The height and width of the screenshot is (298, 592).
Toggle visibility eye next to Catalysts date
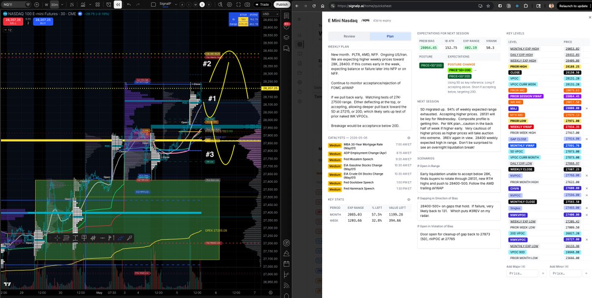point(409,138)
